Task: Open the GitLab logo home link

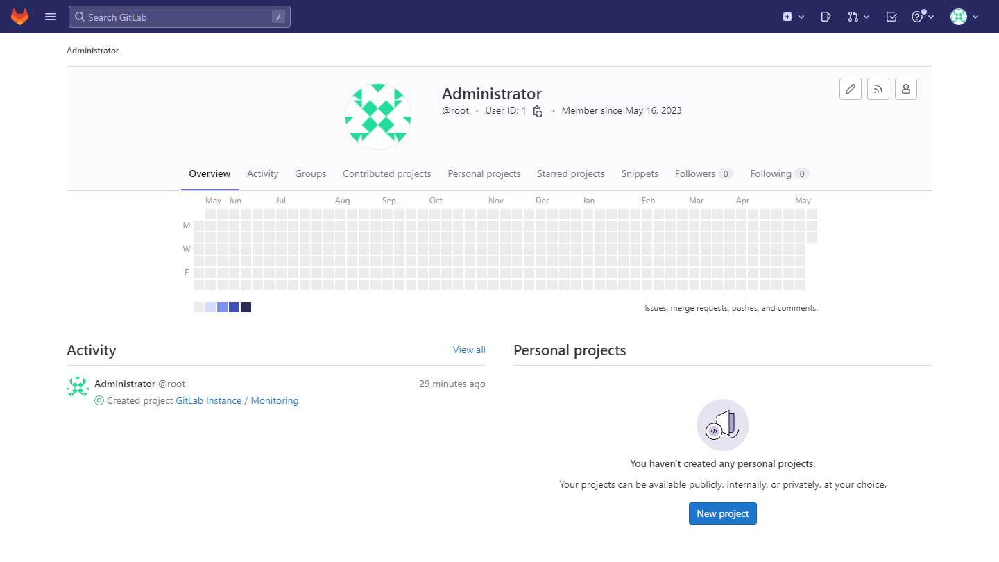Action: (19, 17)
